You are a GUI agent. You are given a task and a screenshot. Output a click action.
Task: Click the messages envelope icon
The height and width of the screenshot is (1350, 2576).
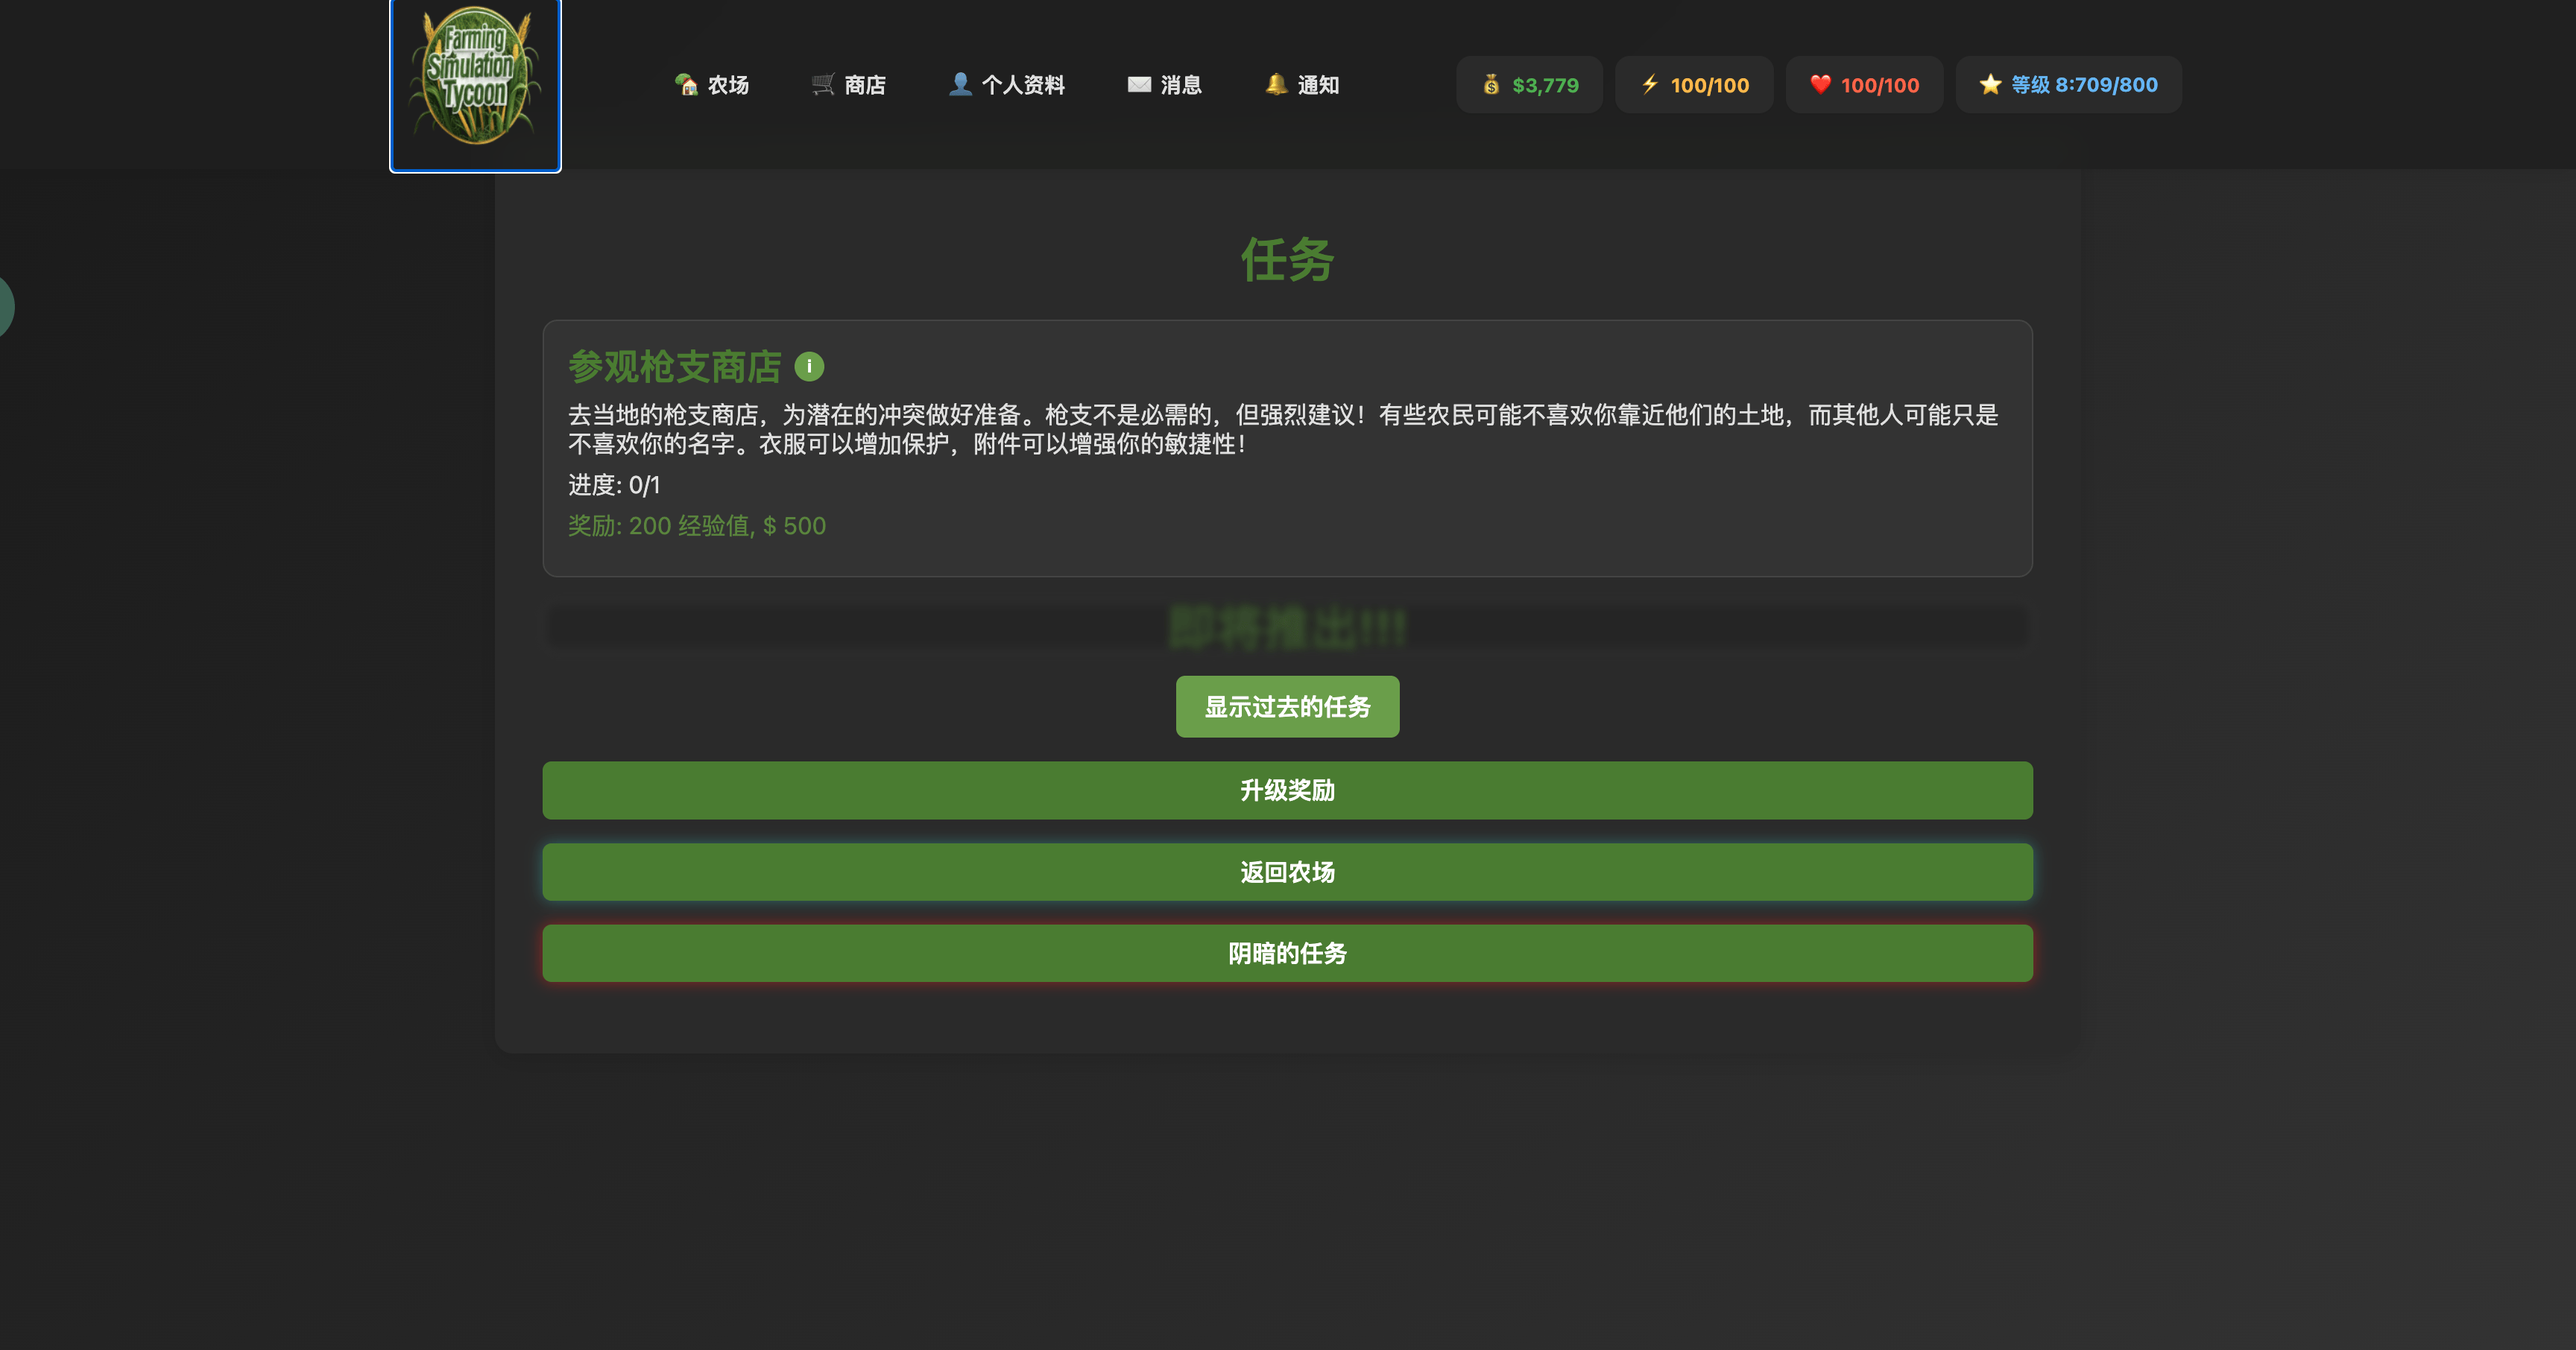coord(1139,85)
